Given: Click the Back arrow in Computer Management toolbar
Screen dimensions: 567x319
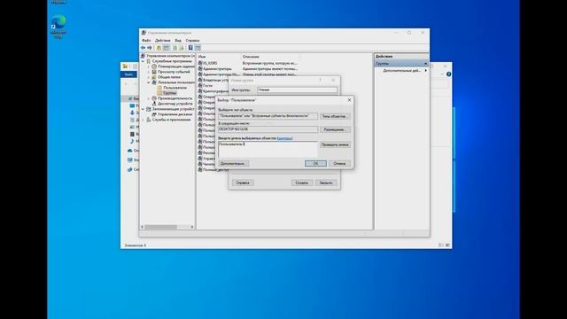Looking at the screenshot, I should [x=143, y=48].
